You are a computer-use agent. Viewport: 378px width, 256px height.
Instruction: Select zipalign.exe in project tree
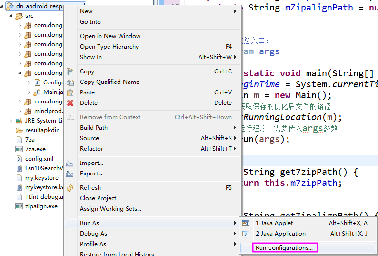coord(41,206)
